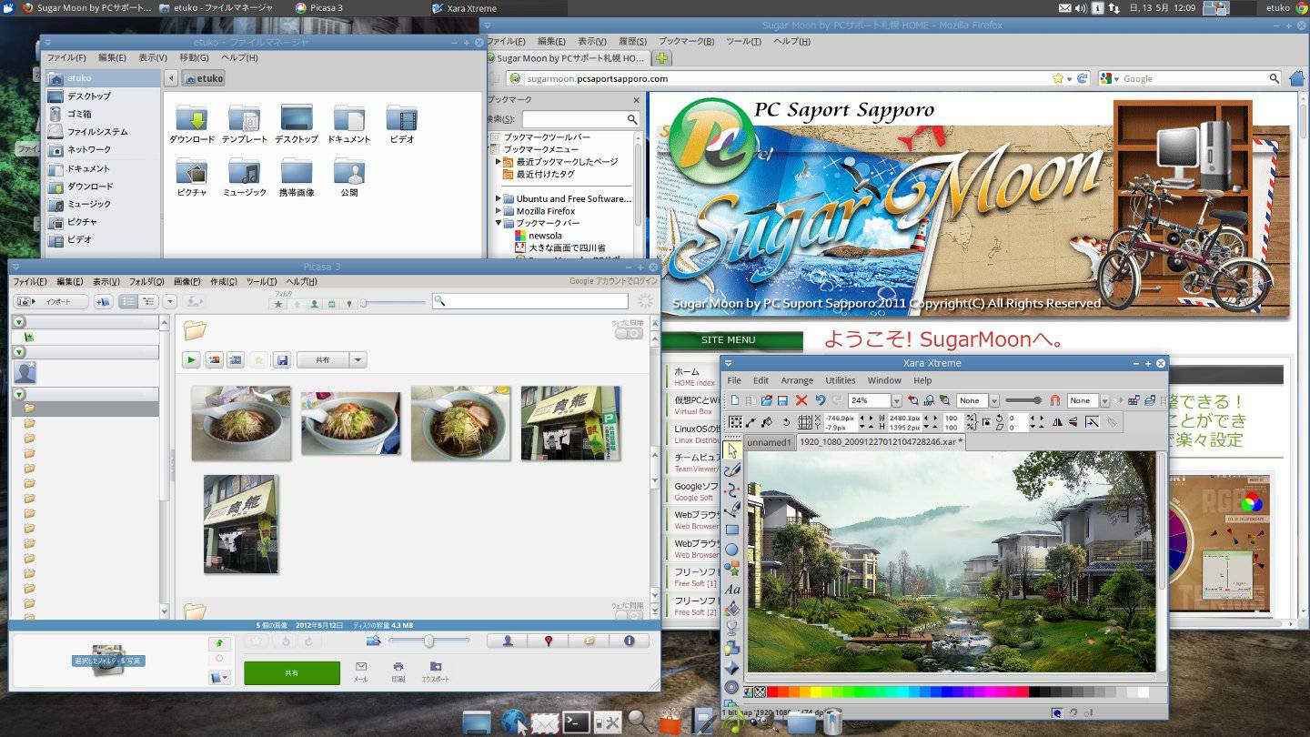Show the Places pin panel in Picasa
Screen dimensions: 1310x737
pos(549,641)
